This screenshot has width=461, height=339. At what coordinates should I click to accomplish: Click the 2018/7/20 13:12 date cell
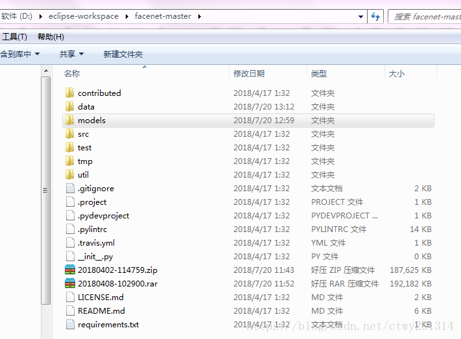point(264,107)
